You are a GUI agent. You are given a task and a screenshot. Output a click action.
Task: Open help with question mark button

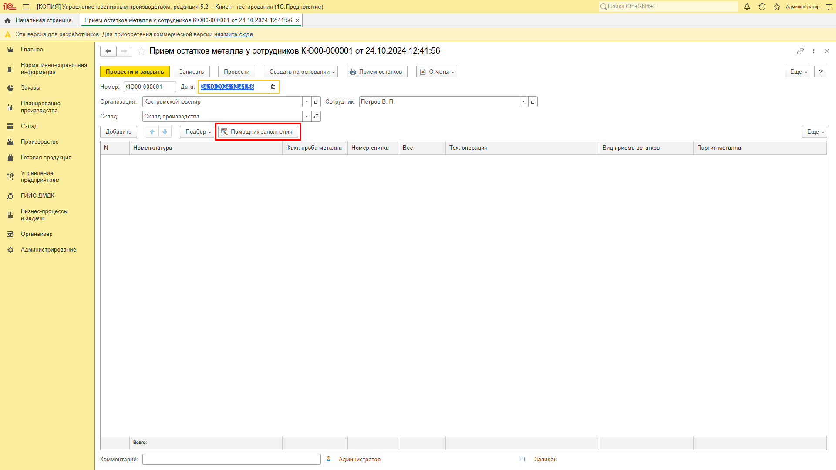820,72
